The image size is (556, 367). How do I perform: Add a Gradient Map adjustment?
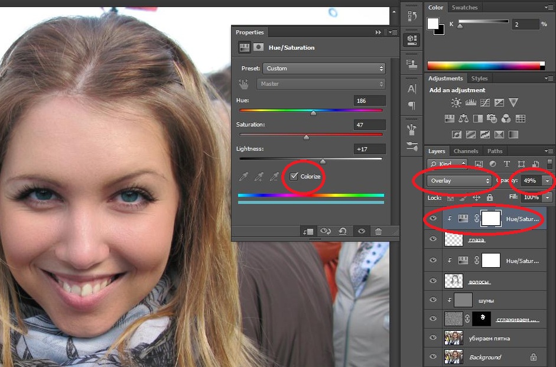click(513, 134)
